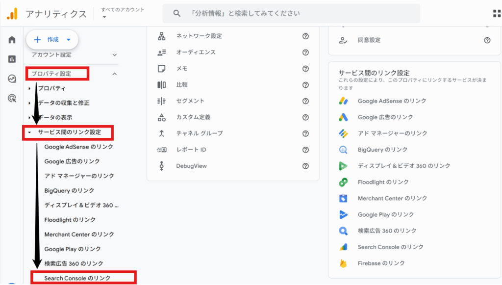This screenshot has width=502, height=285.
Task: Open BigQuery のリンク in right panel
Action: tap(382, 150)
